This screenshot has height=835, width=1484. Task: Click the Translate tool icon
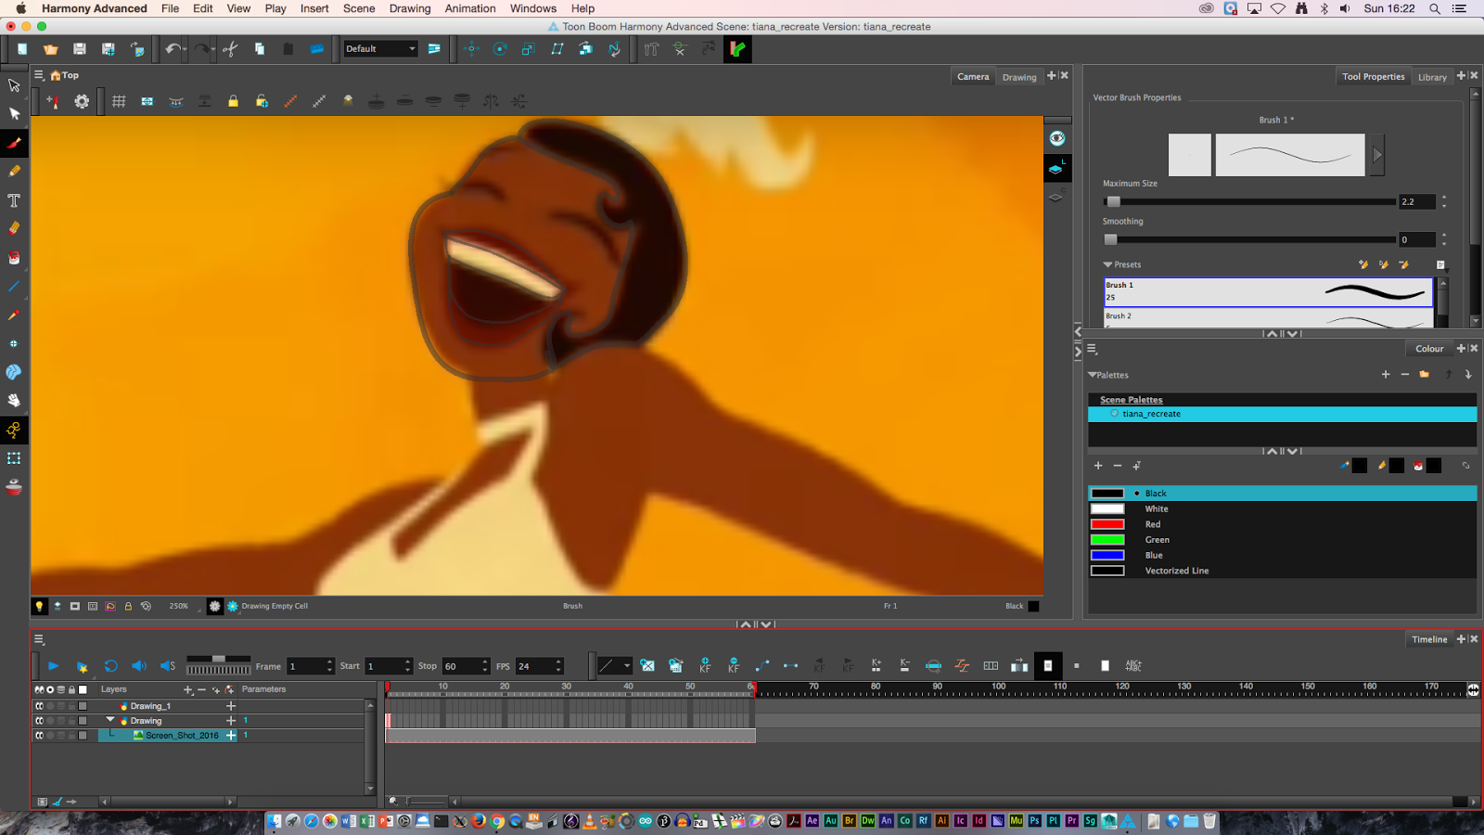pos(471,49)
